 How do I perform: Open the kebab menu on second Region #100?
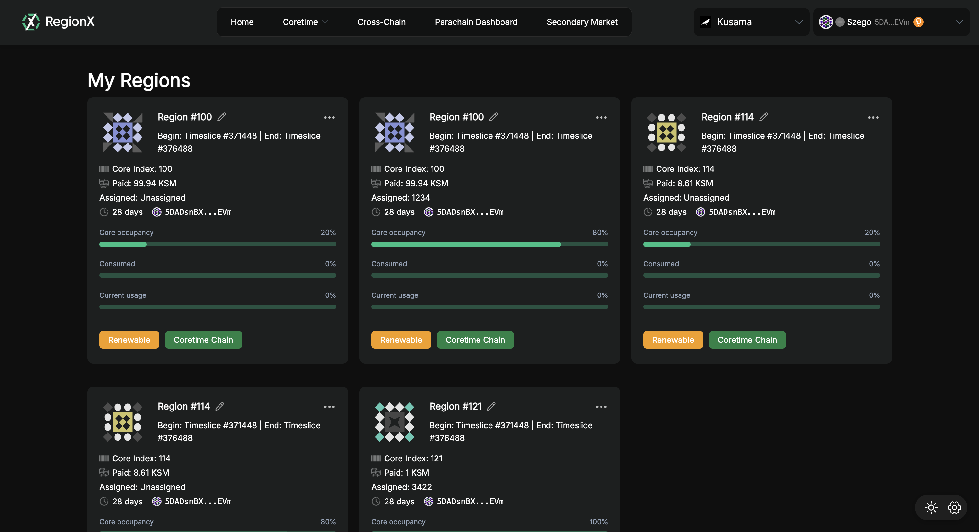(601, 118)
